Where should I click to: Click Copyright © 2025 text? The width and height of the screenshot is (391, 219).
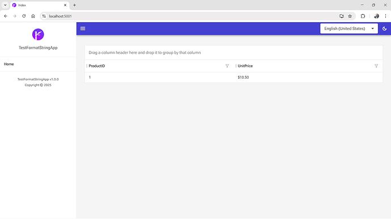click(x=38, y=85)
